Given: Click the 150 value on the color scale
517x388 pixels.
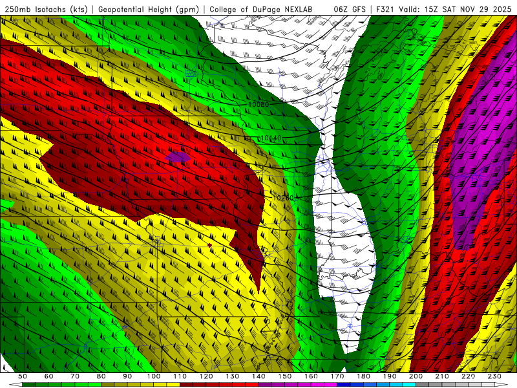Looking at the screenshot, I should pos(285,376).
